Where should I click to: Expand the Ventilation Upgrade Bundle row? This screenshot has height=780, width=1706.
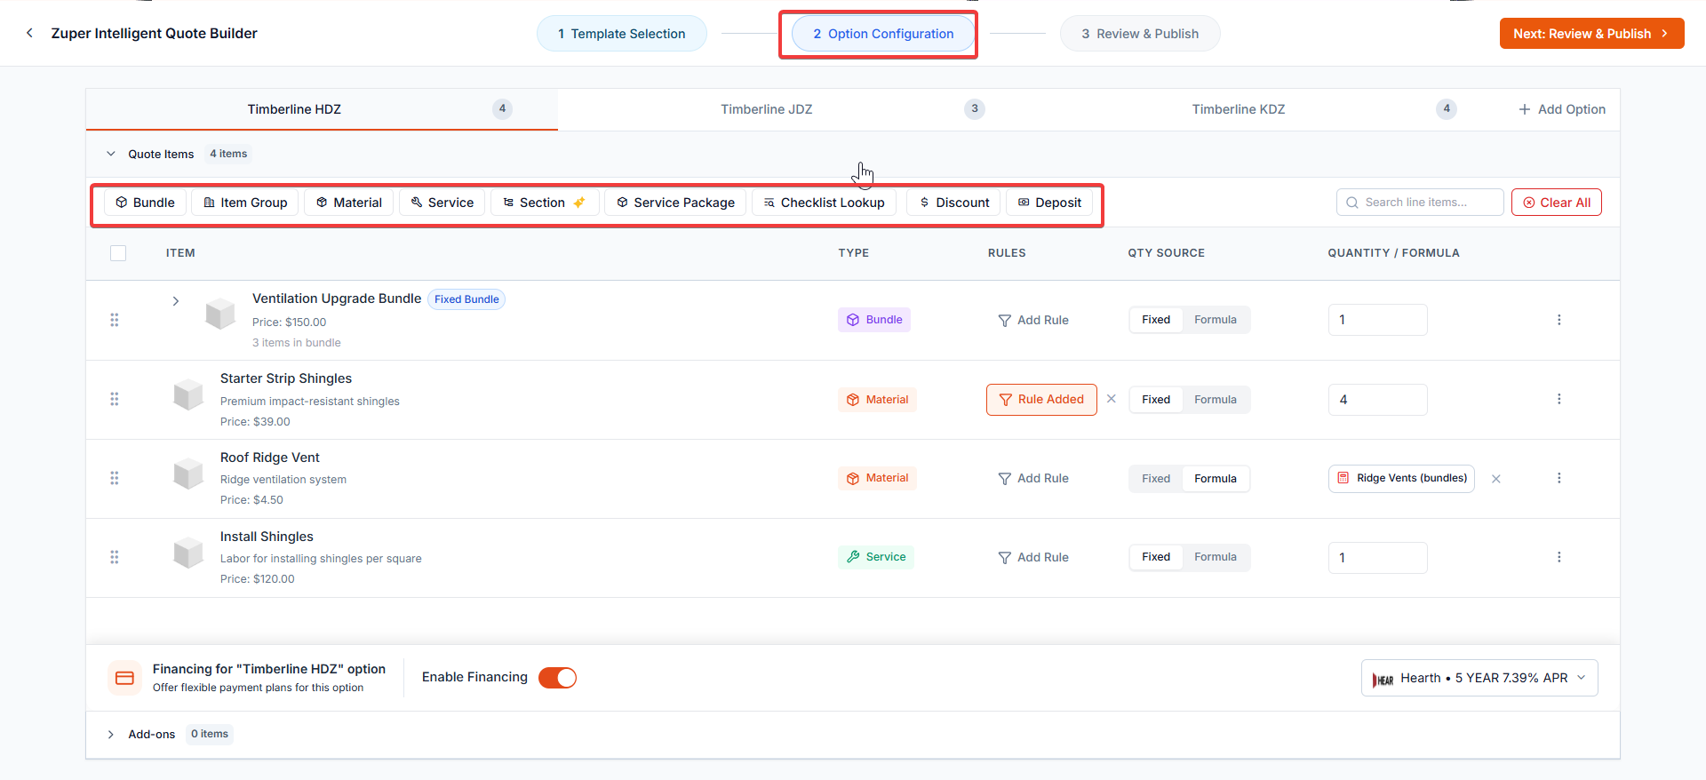click(176, 301)
